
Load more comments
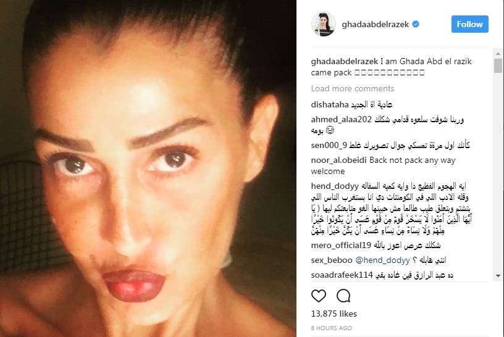(352, 88)
